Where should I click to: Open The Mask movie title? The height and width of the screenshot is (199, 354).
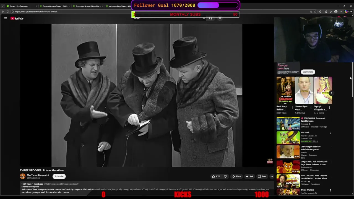(305, 133)
